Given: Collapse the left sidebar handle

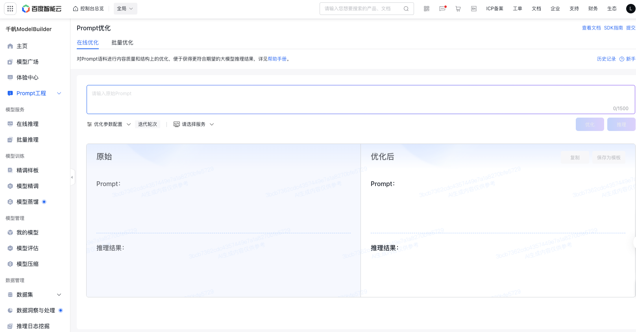Looking at the screenshot, I should [72, 177].
